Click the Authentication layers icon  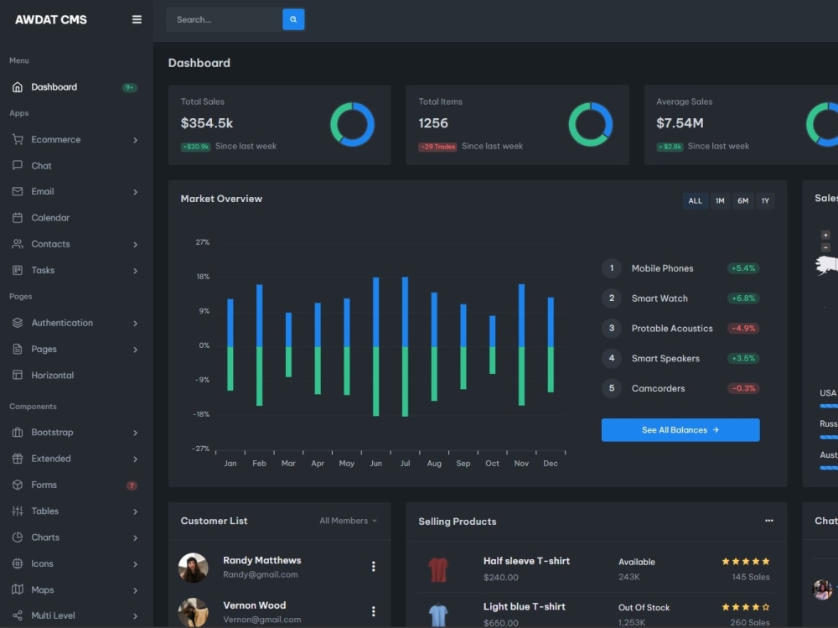(18, 323)
